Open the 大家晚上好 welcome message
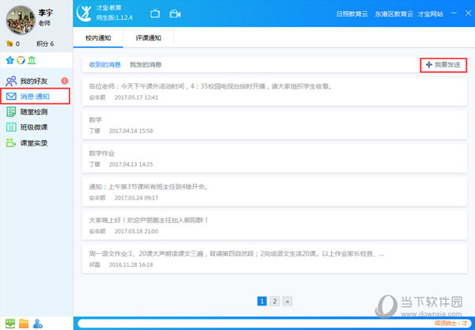The height and width of the screenshot is (330, 475). [275, 226]
